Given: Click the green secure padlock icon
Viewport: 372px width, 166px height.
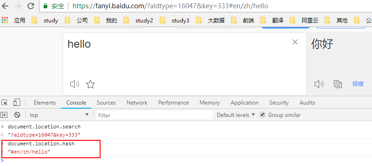Looking at the screenshot, I should tap(45, 6).
